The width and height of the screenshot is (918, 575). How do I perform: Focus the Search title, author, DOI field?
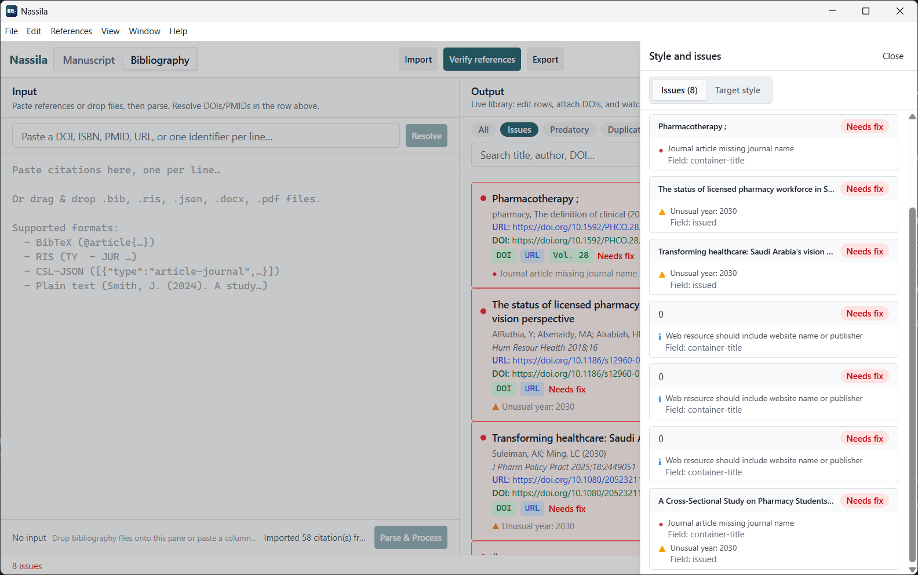556,155
